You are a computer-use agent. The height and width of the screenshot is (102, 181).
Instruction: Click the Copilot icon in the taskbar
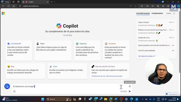75,99
